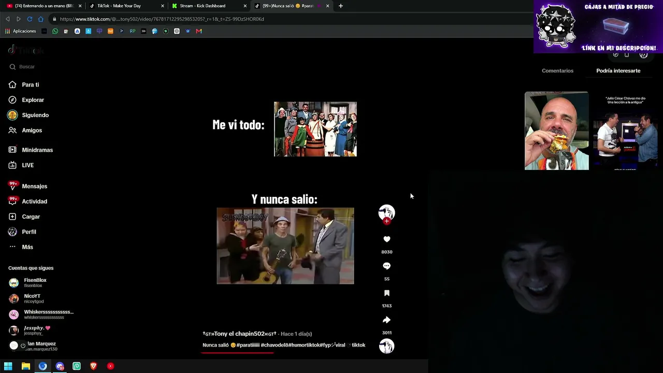Image resolution: width=663 pixels, height=373 pixels.
Task: Share the video using the arrow icon
Action: 386,320
